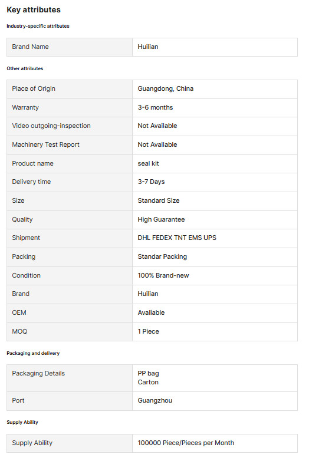
Task: Click the Key attributes heading
Action: (34, 9)
